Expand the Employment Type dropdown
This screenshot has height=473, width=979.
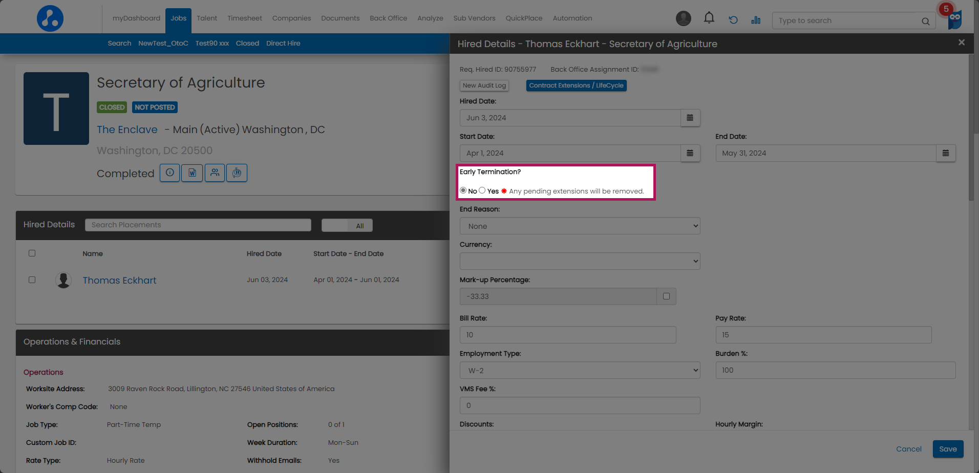pos(580,371)
